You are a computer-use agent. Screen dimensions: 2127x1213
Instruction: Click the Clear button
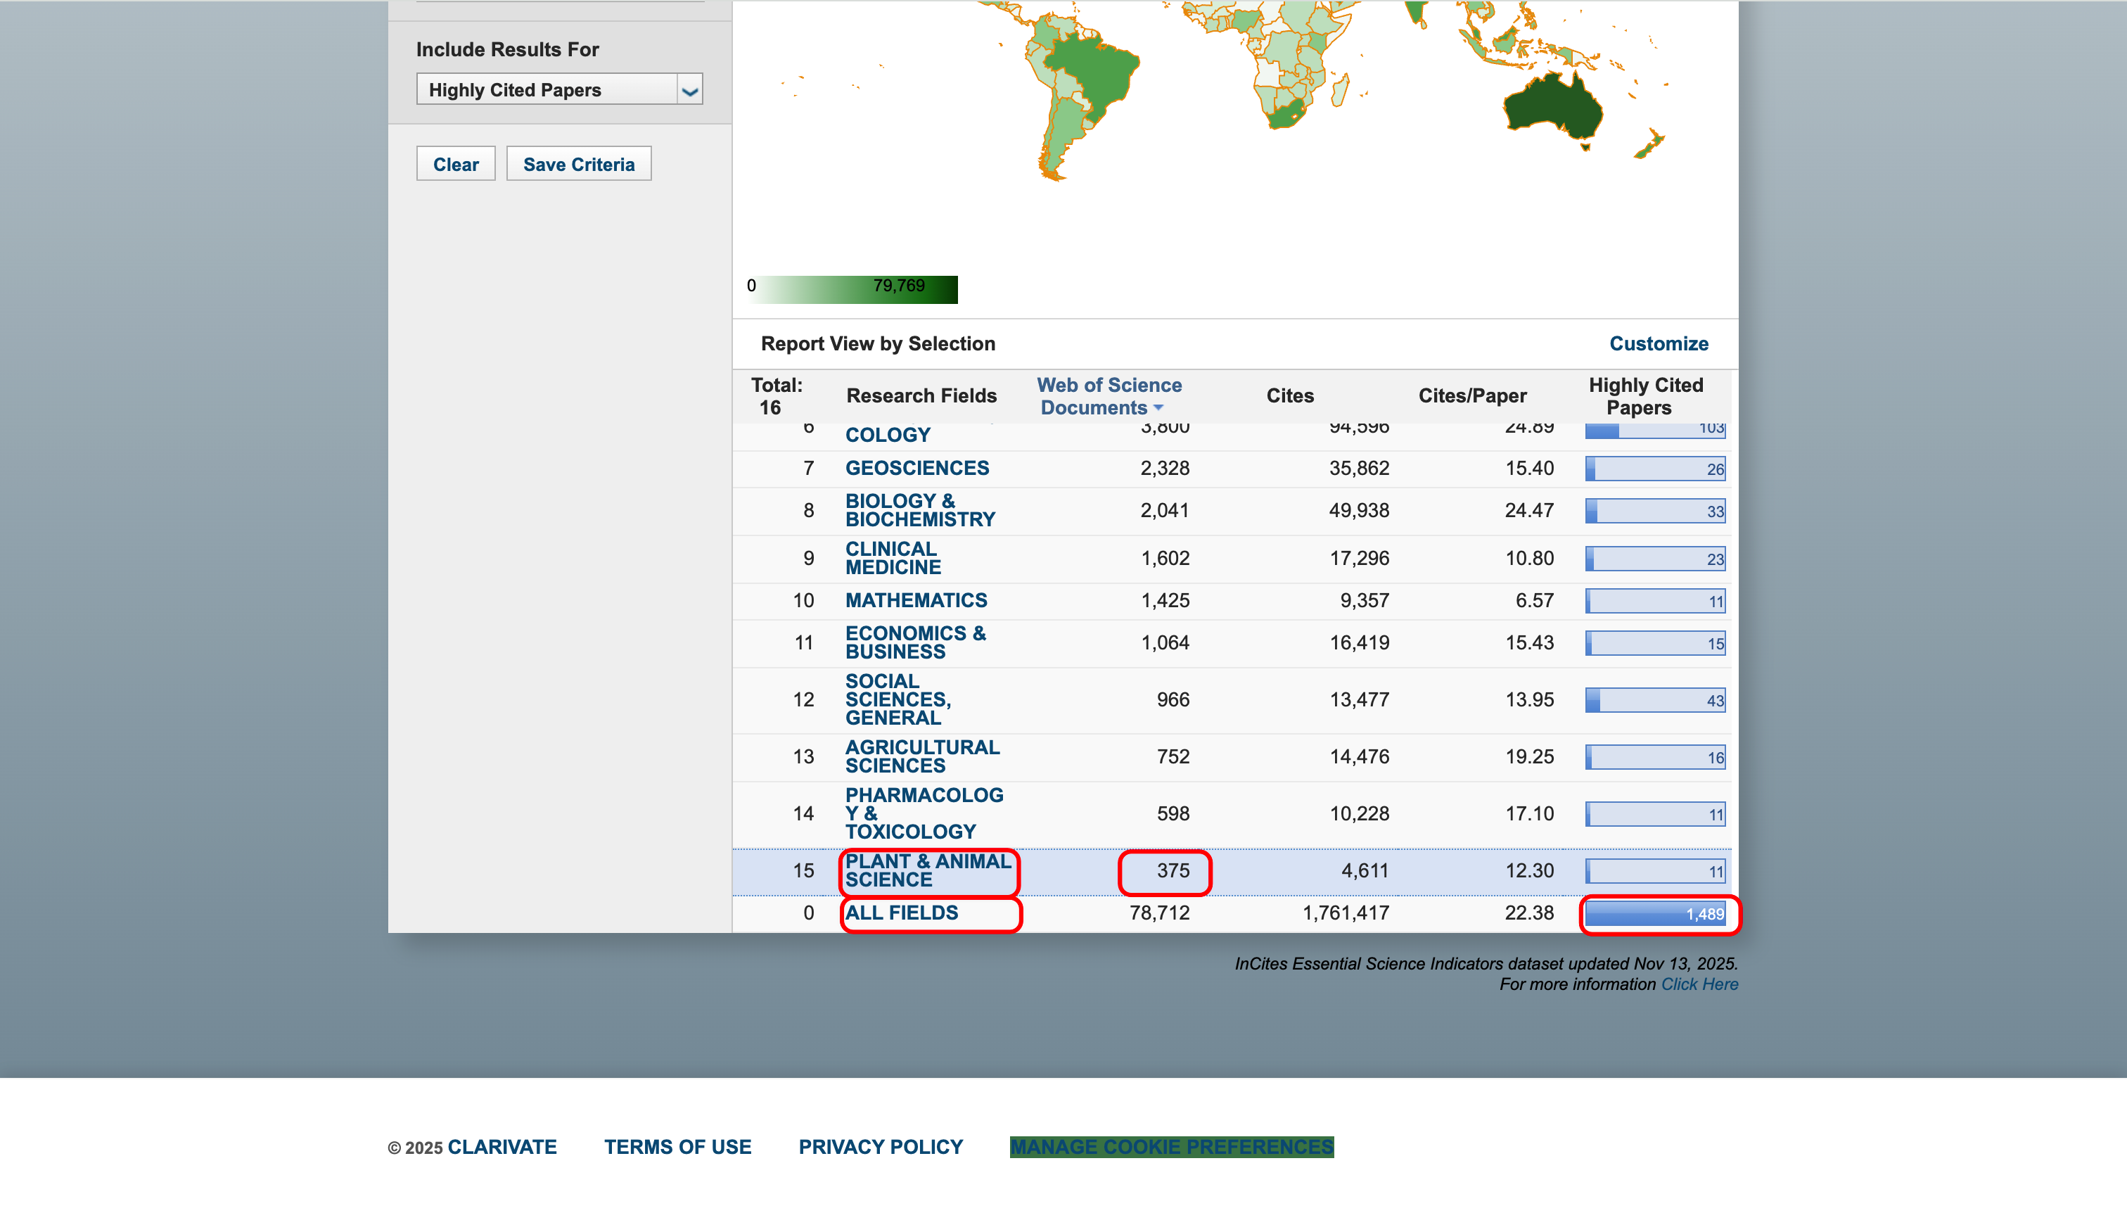456,164
